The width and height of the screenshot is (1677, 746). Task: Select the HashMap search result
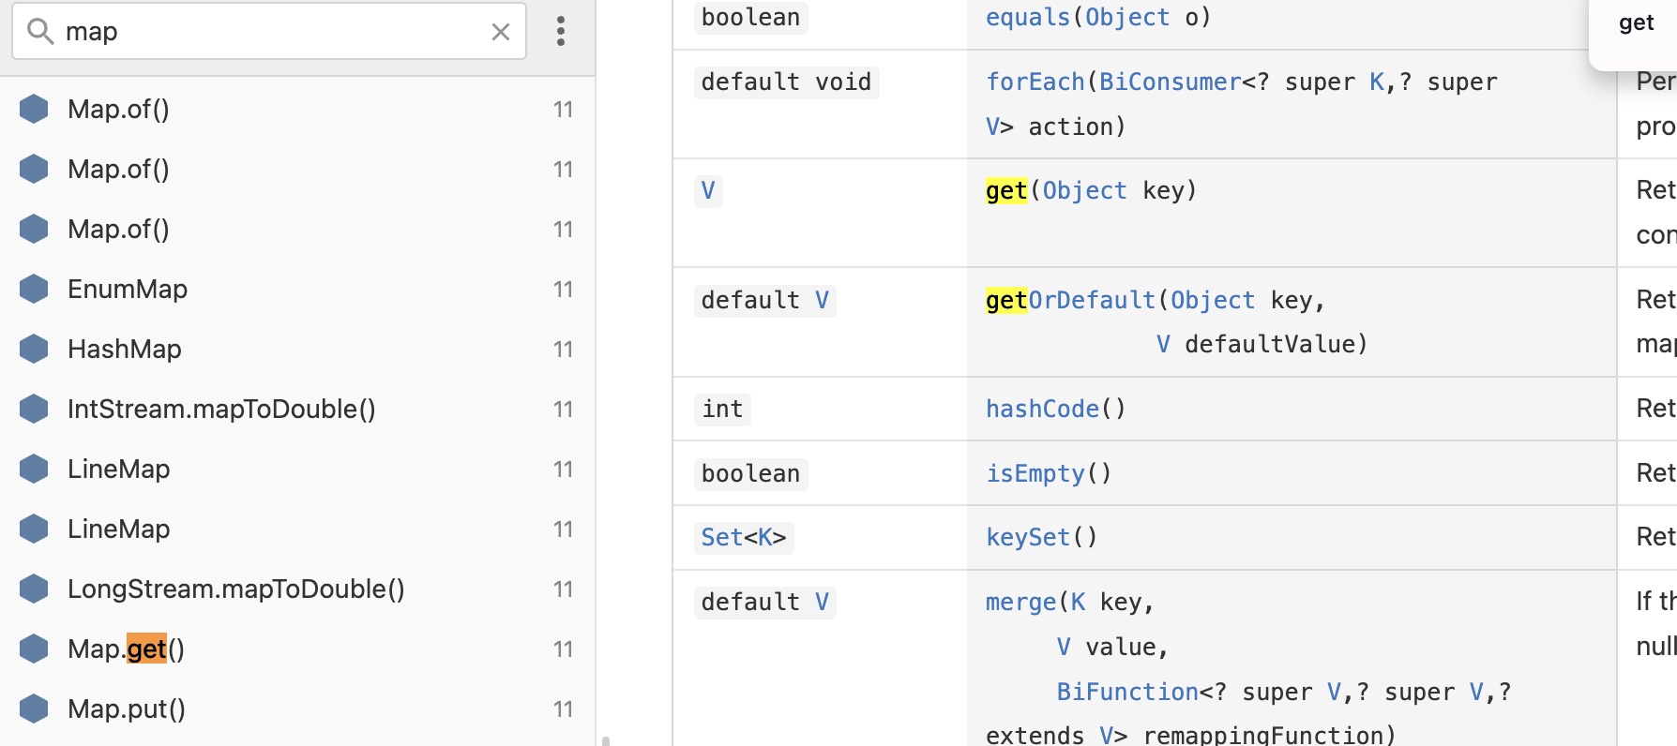point(297,349)
